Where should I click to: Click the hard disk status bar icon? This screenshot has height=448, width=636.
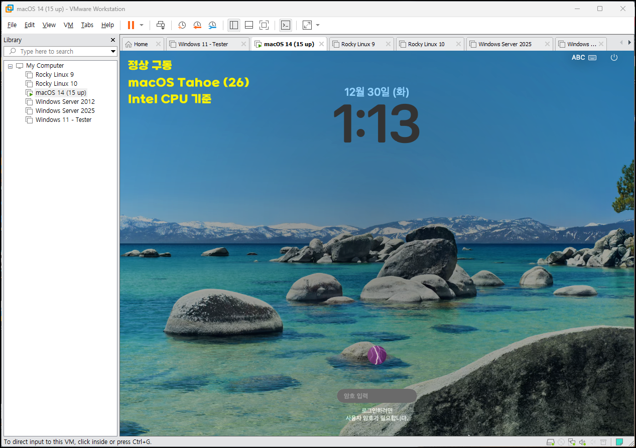(550, 442)
